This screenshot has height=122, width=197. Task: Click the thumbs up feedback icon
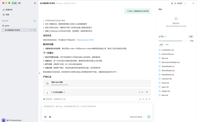pos(140,99)
